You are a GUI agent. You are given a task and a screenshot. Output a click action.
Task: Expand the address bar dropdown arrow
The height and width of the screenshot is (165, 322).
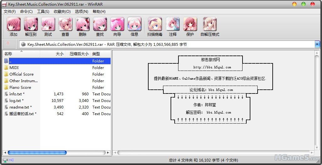(x=317, y=44)
